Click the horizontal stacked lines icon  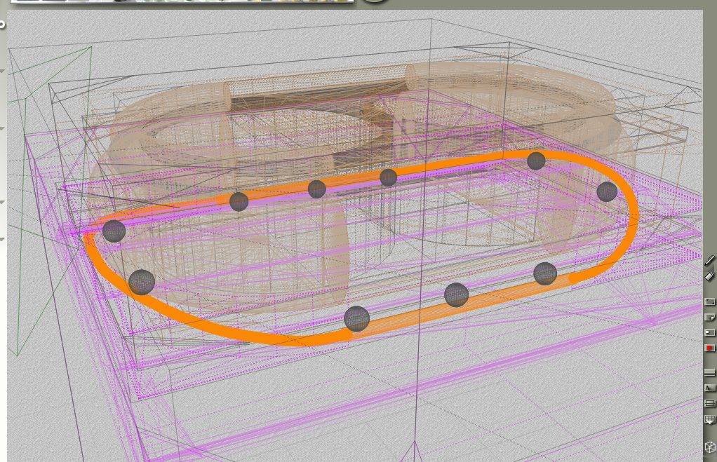pos(709,372)
